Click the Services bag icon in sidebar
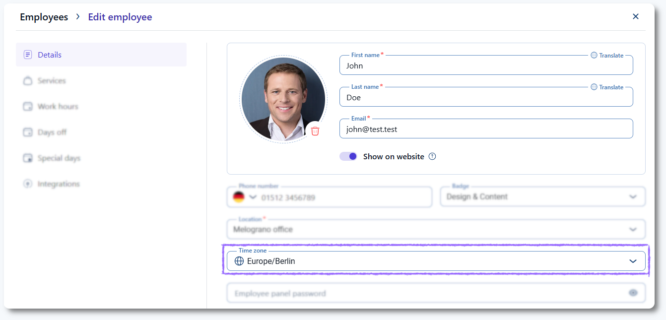This screenshot has height=320, width=666. 28,81
